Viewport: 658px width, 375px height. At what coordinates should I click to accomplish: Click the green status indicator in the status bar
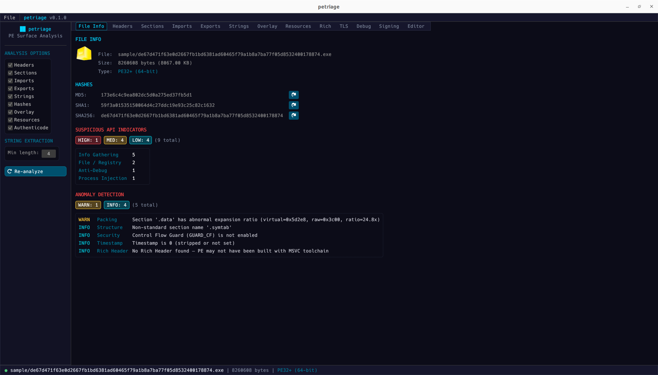pos(5,370)
